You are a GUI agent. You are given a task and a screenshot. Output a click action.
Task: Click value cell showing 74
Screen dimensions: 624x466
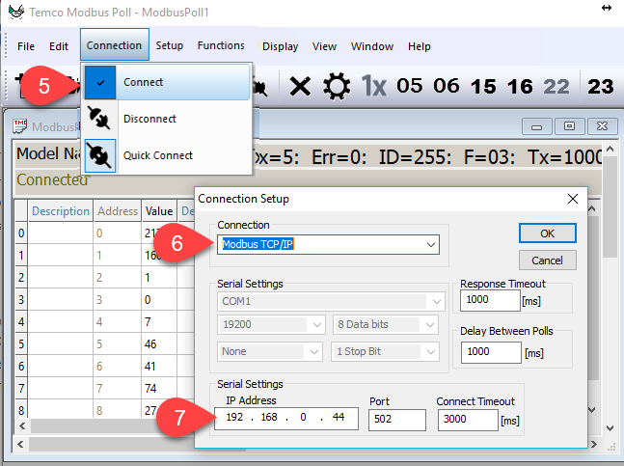pos(159,389)
